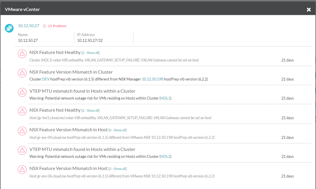Click the IP Address field label
Viewport: 316px width, 189px height.
[x=86, y=35]
